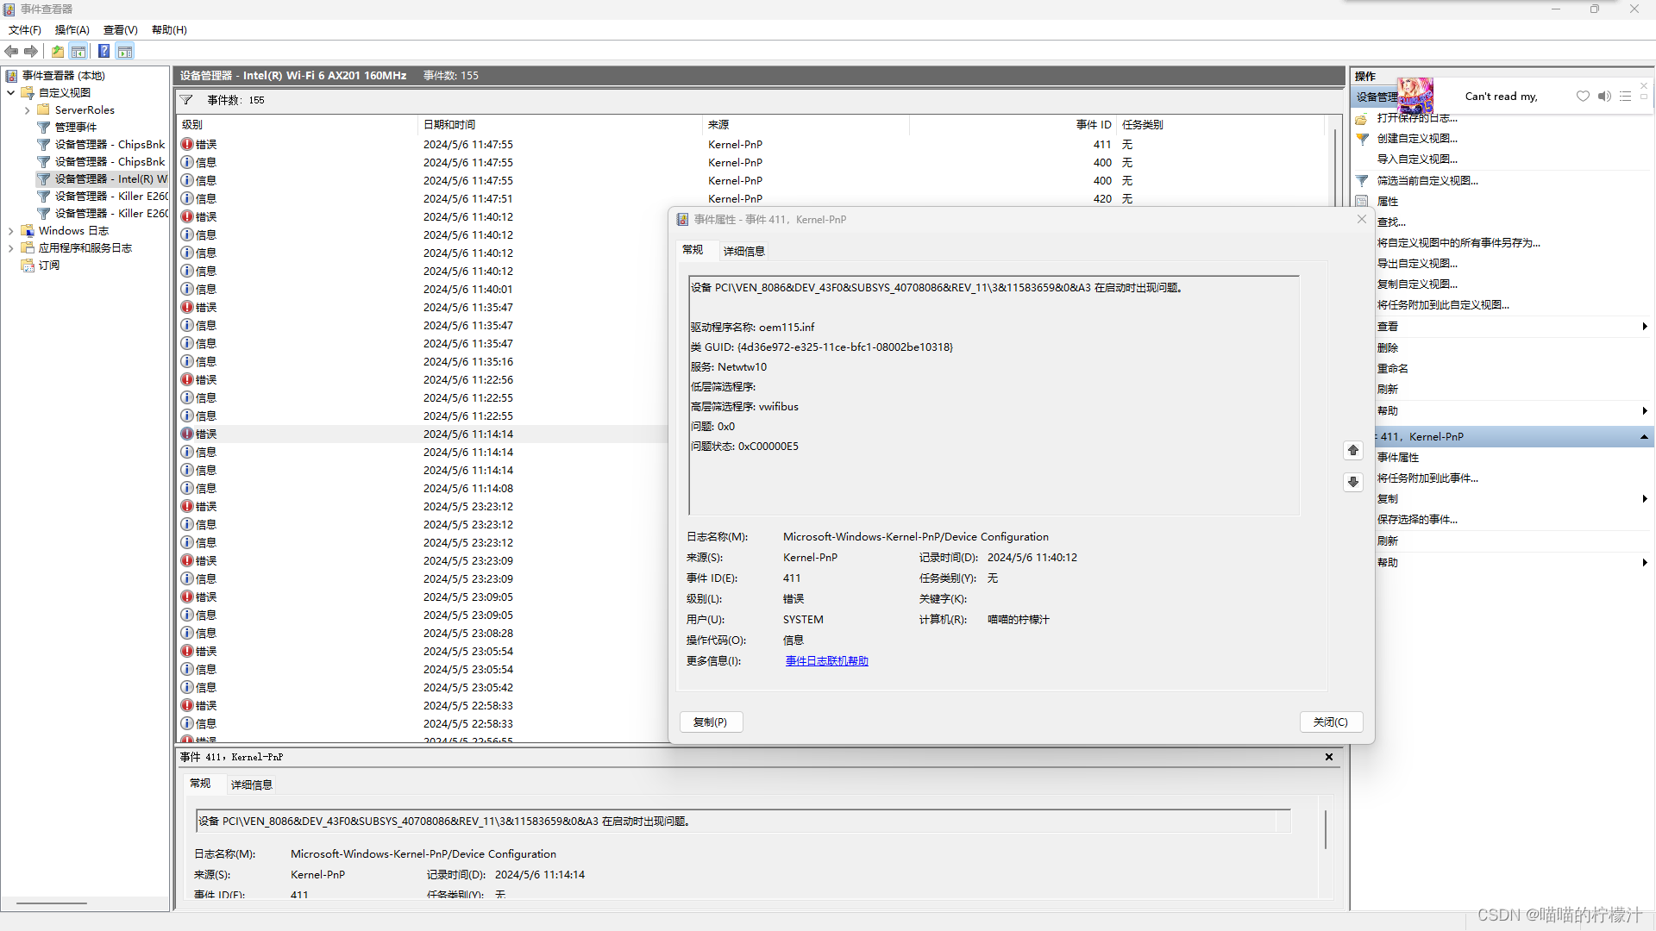The width and height of the screenshot is (1656, 931).
Task: Click the 复制(P) button
Action: 710,722
